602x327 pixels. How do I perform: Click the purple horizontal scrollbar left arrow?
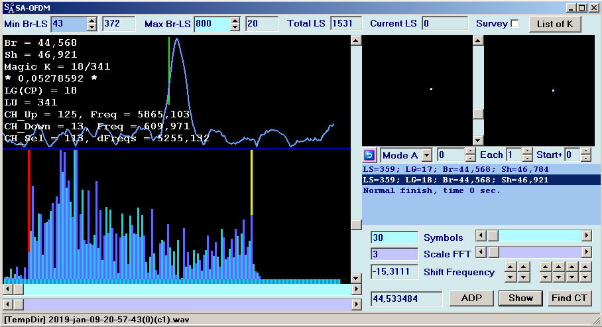[8, 304]
